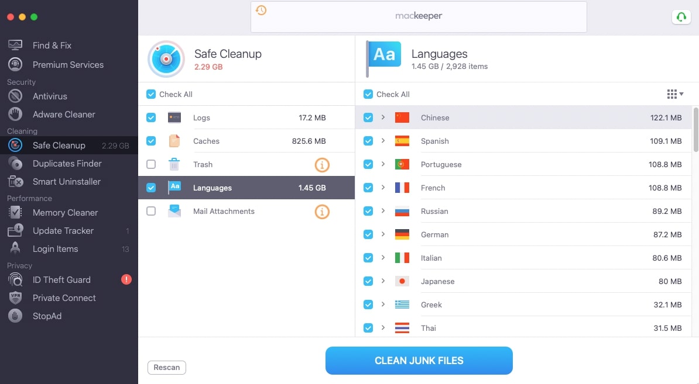
Task: Click the Rescan button
Action: coord(167,367)
